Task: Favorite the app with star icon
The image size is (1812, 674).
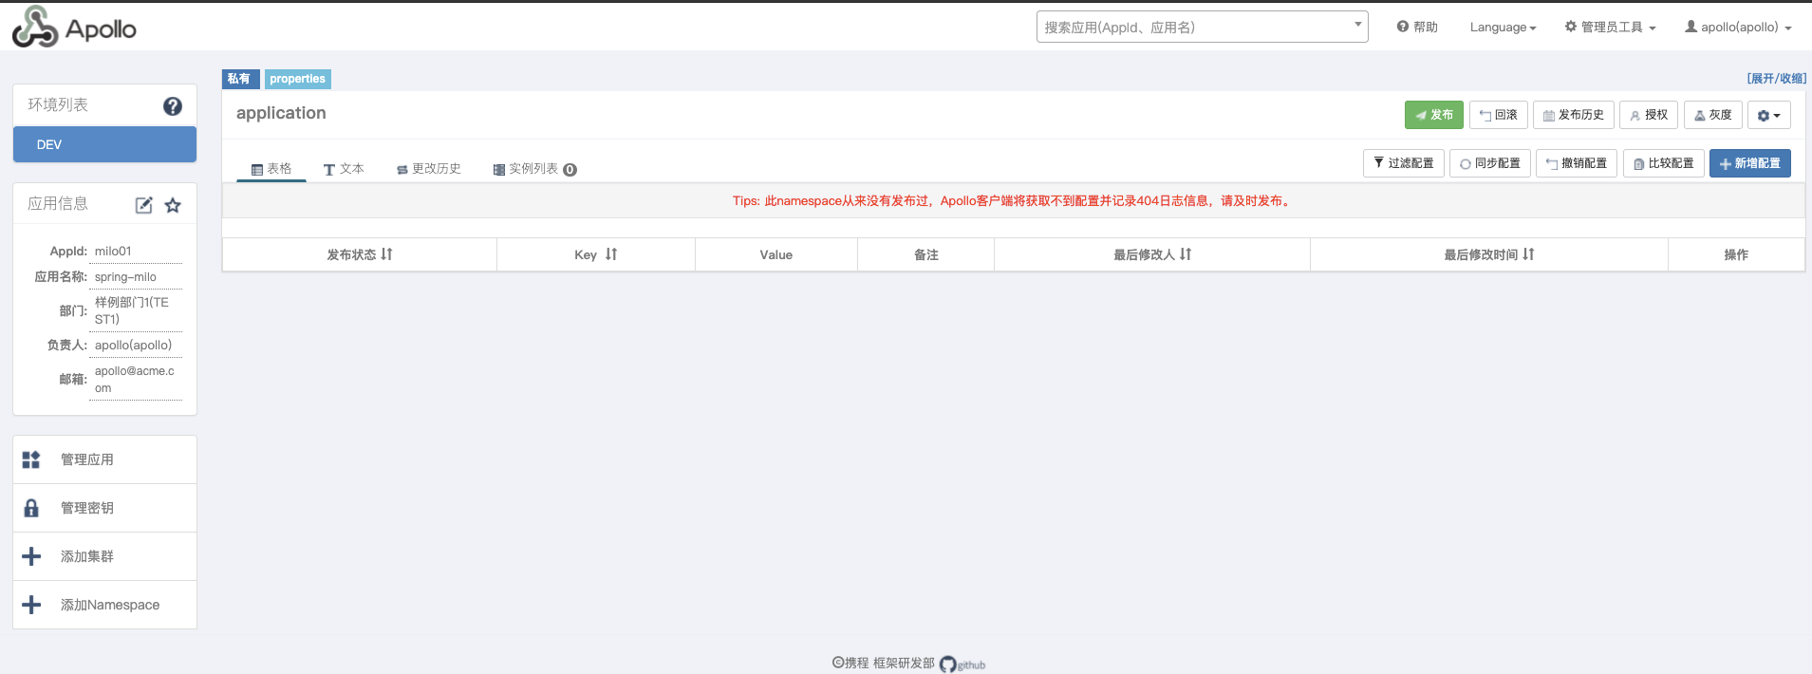Action: pyautogui.click(x=173, y=205)
